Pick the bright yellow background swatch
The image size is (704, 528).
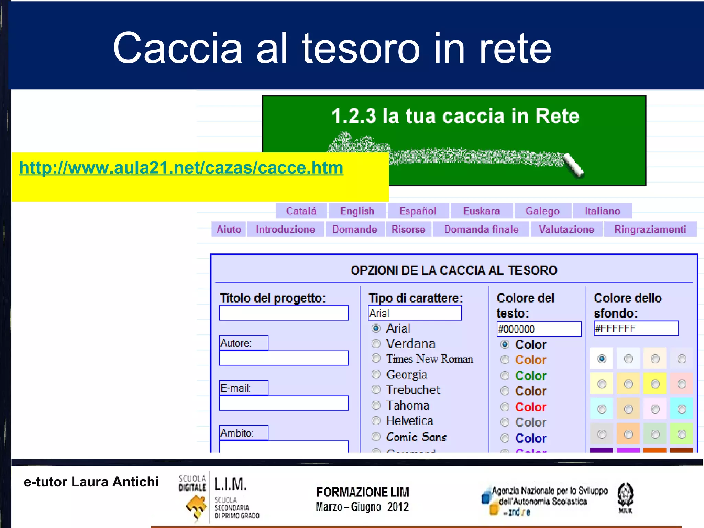(655, 384)
